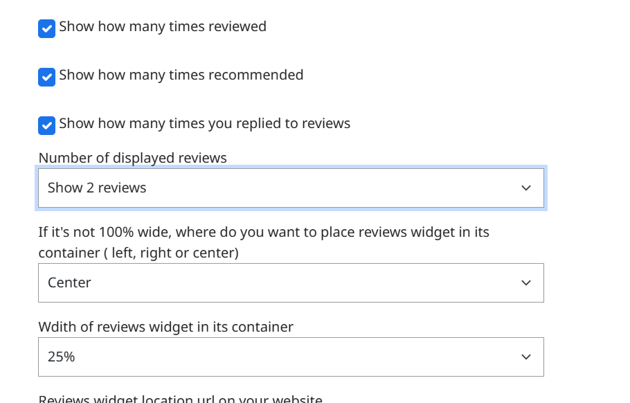Click the white checkmark icon beside 'replied to reviews'
This screenshot has width=630, height=403.
tap(46, 125)
